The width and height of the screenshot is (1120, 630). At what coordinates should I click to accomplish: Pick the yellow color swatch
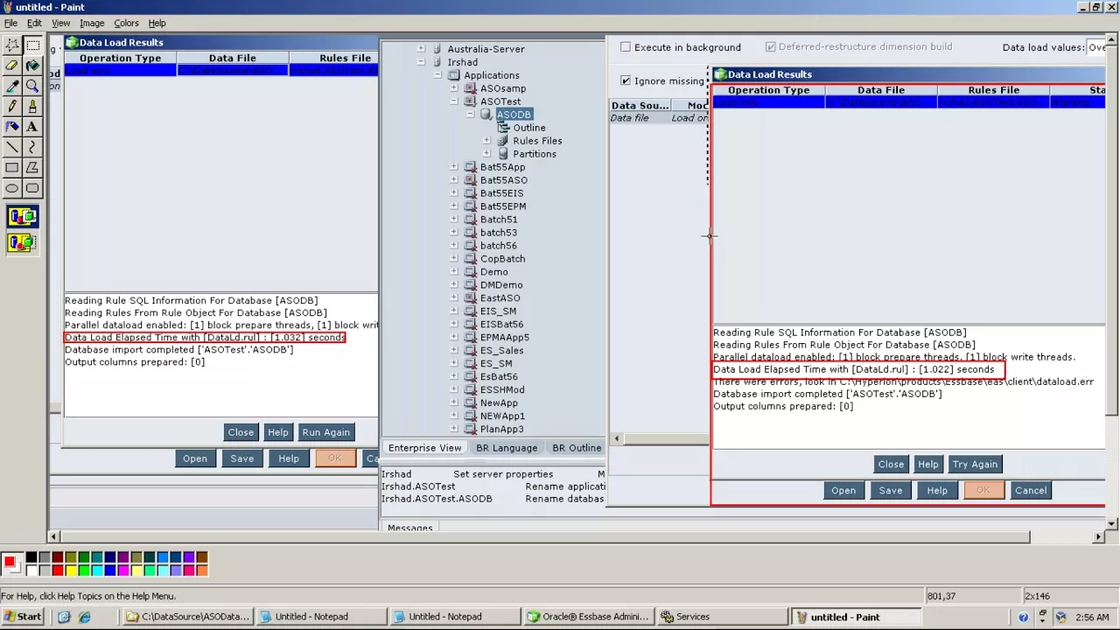tap(71, 570)
